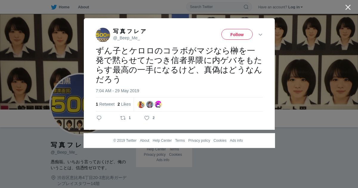Go to the Home tab
Image resolution: width=358 pixels, height=188 pixels.
point(60,7)
